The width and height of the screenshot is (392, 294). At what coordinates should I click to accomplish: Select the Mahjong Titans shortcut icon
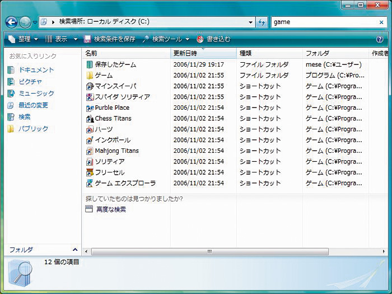coord(90,151)
